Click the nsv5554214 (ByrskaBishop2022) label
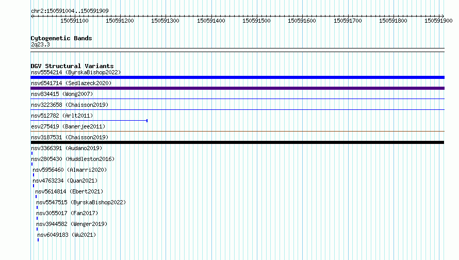The width and height of the screenshot is (459, 260). (76, 72)
